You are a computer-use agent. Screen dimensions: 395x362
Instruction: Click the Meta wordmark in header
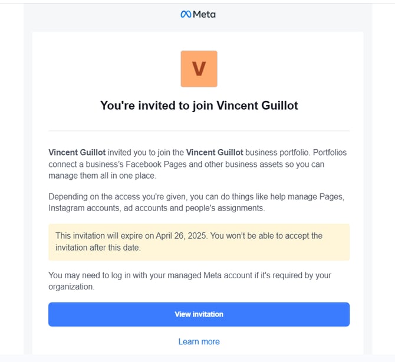(204, 14)
